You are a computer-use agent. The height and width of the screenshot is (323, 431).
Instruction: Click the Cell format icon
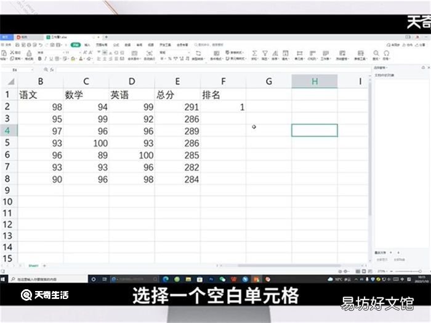coord(299,53)
